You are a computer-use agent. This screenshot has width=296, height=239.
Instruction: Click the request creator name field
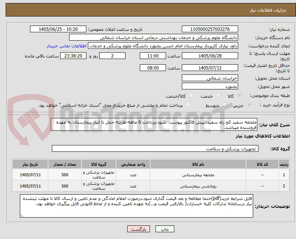coord(163,46)
